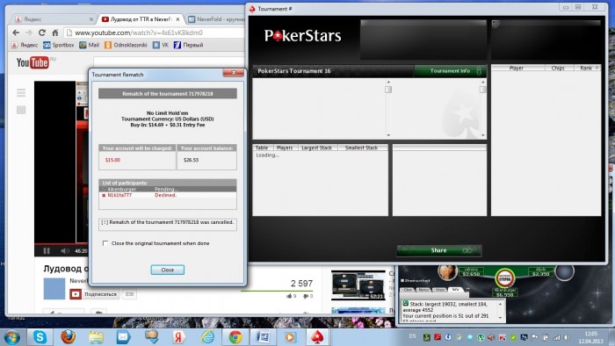
Task: Mute the YouTube video volume
Action: click(65, 251)
